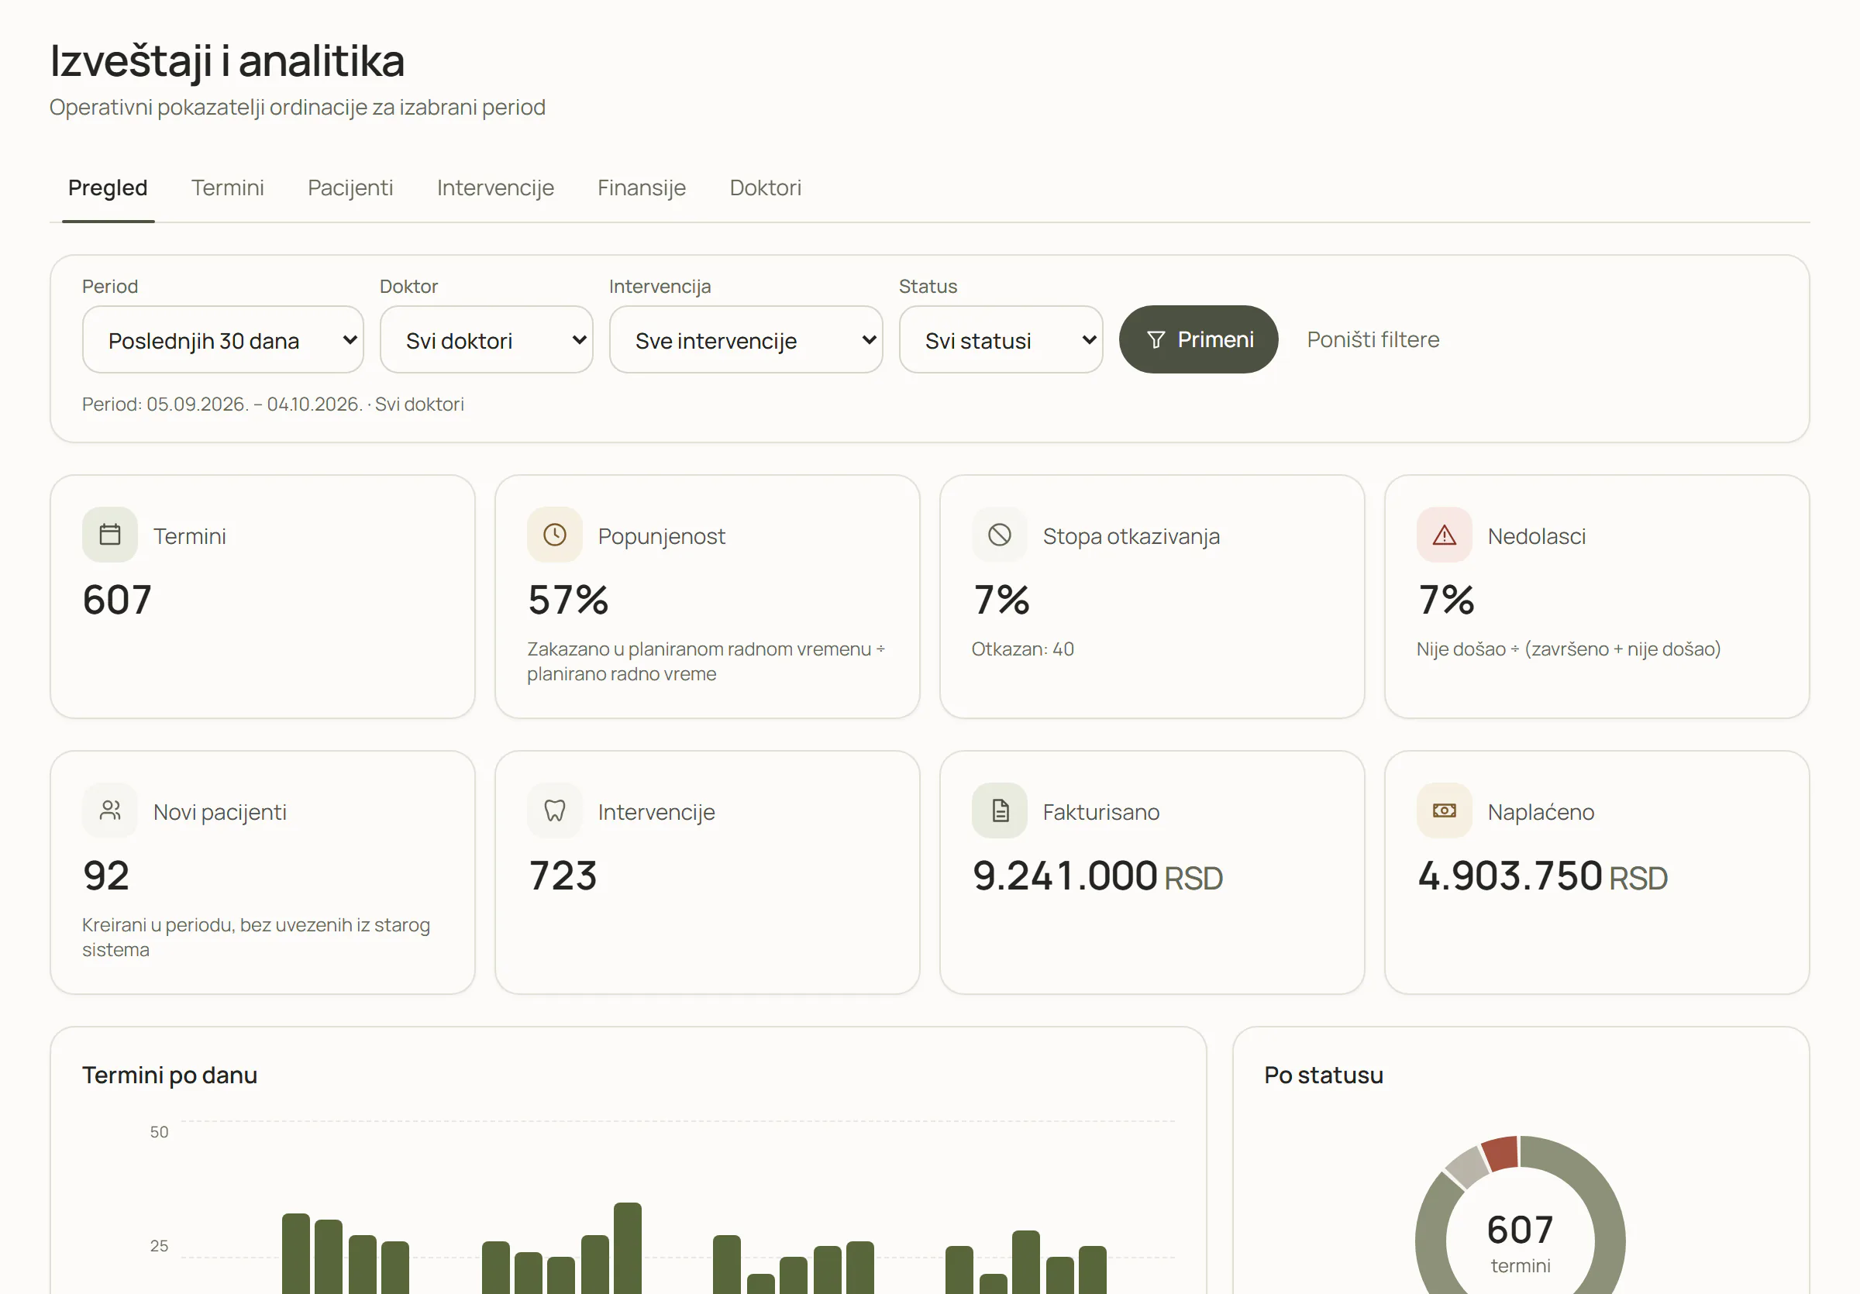Click the 9.241.000 RSD Fakturisano value
Viewport: 1860px width, 1294px height.
(1097, 876)
